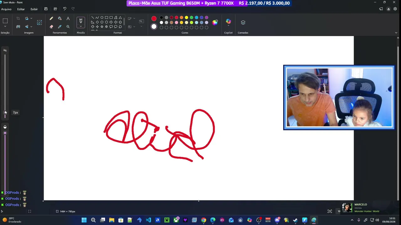
Task: Undo the last stroke
Action: point(65,9)
